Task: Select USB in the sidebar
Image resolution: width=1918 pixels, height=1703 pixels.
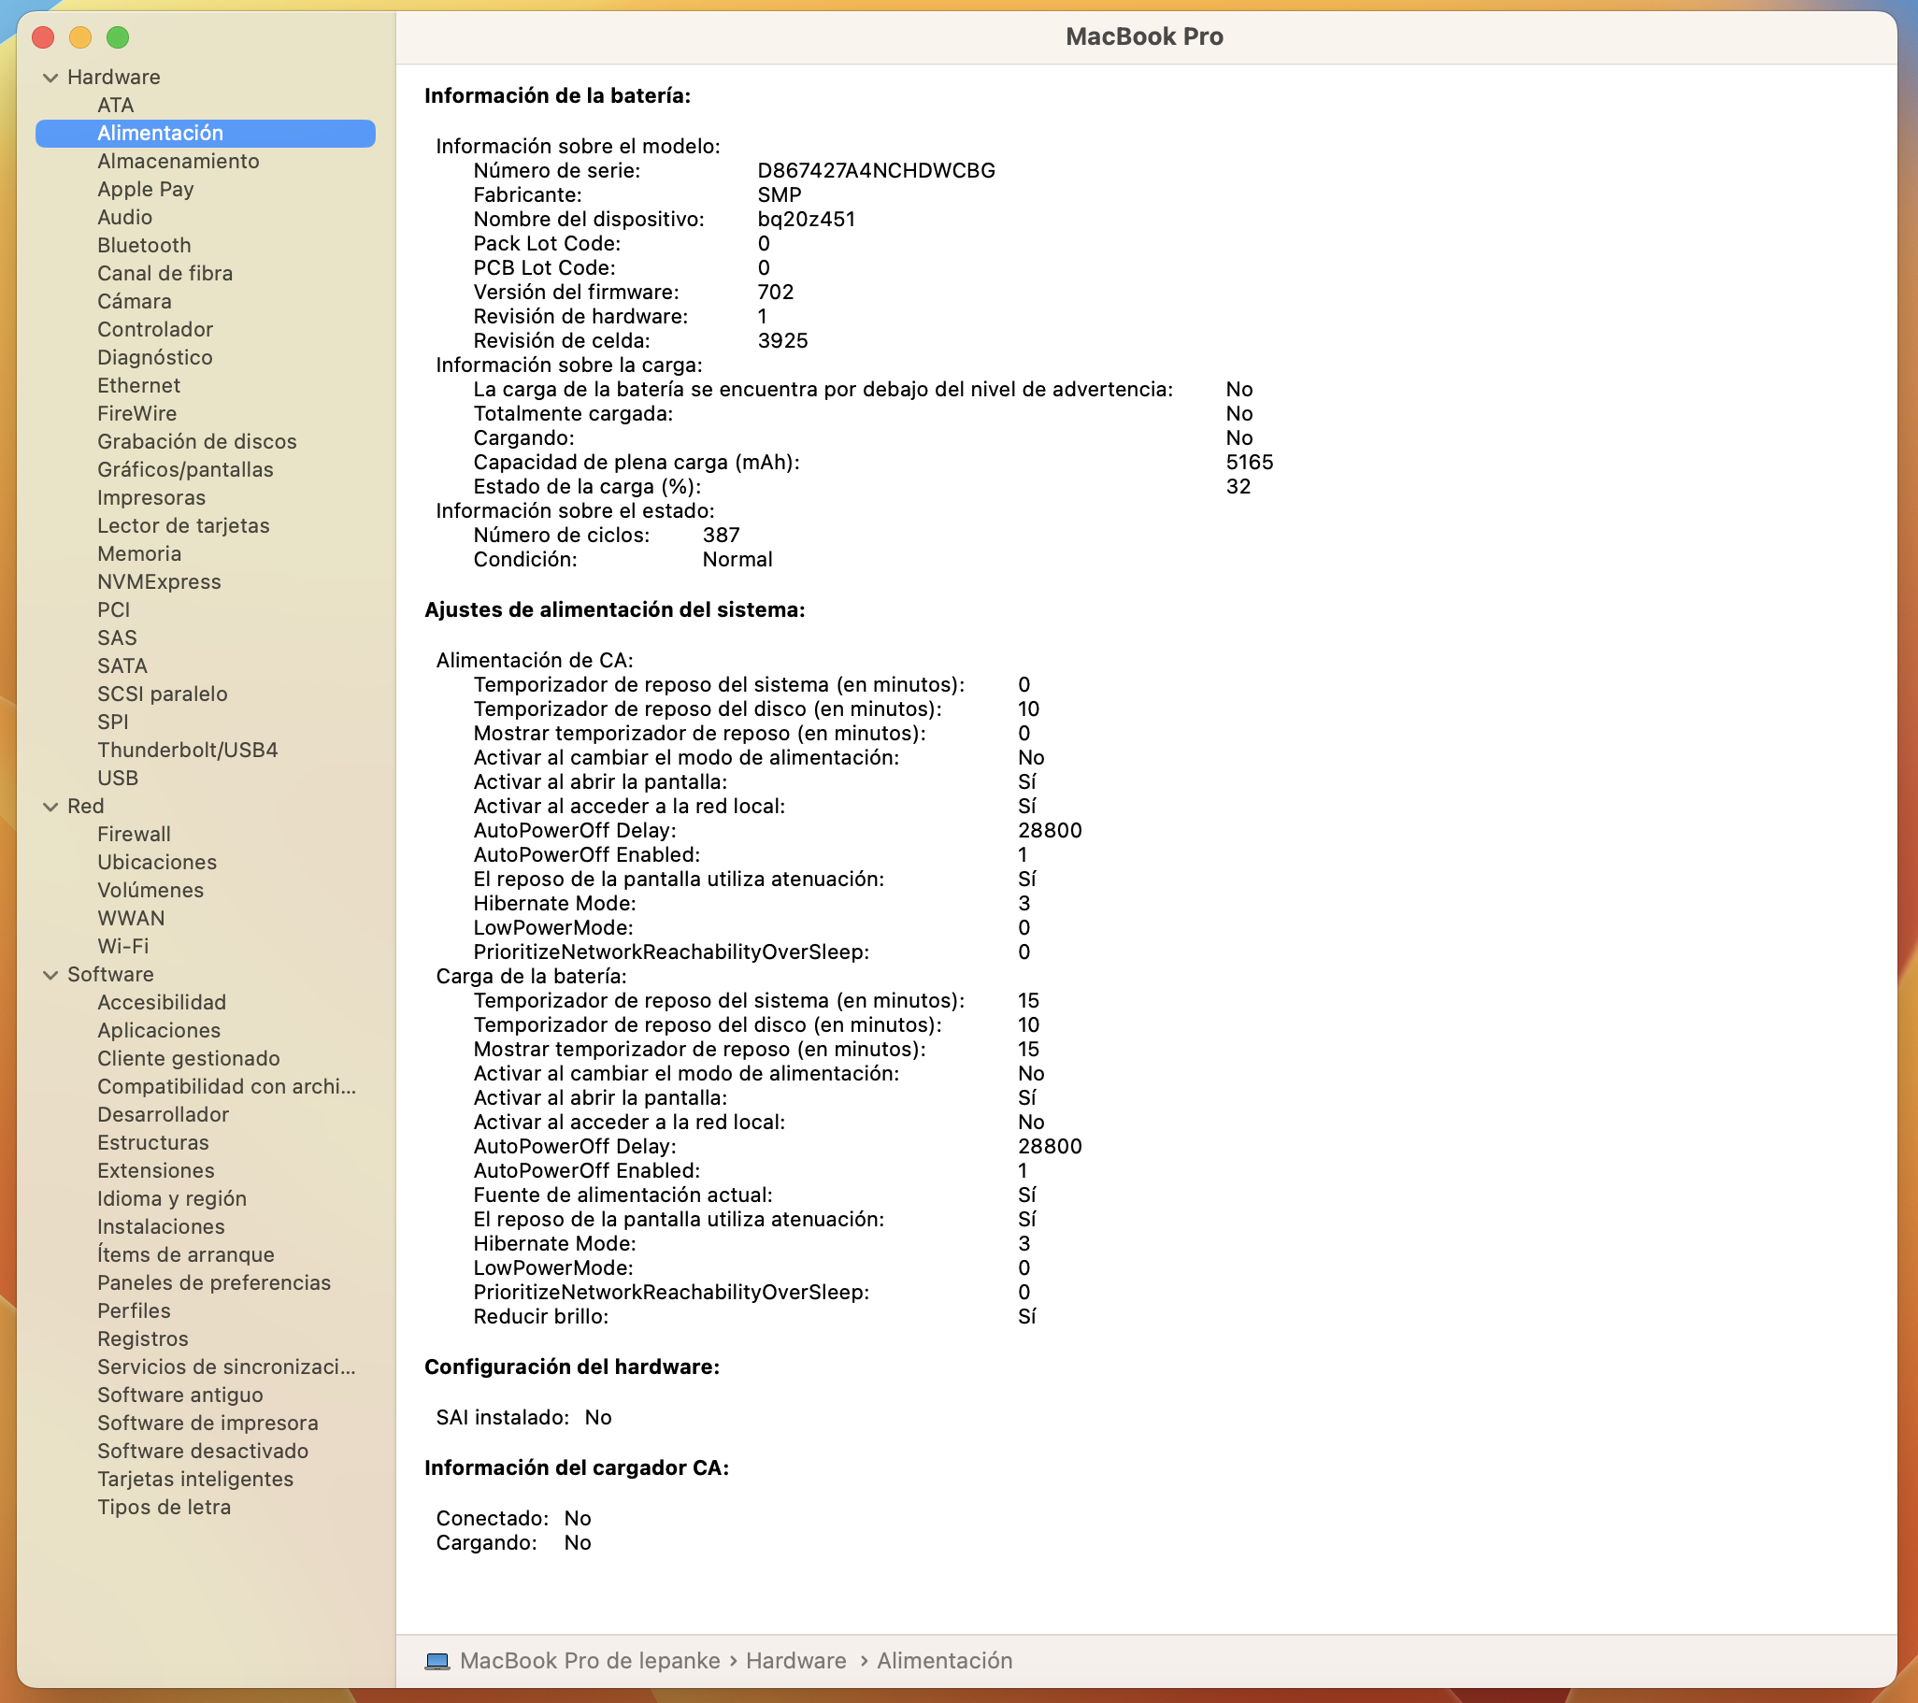Action: pyautogui.click(x=117, y=779)
